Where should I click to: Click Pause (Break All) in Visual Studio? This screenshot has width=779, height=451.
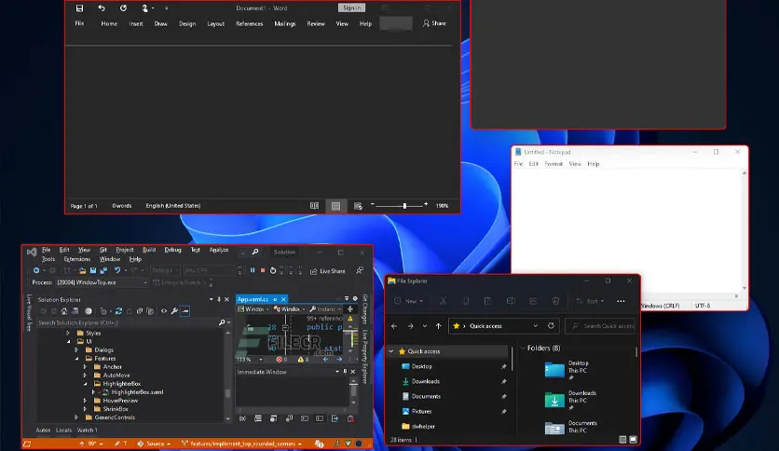[253, 270]
